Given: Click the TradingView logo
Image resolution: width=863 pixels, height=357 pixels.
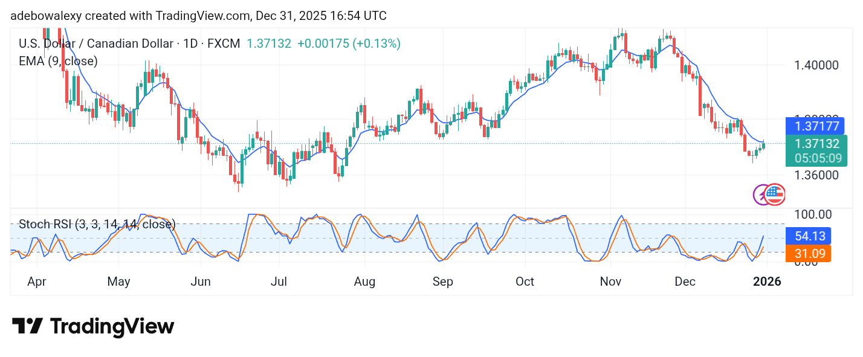Looking at the screenshot, I should (x=93, y=326).
